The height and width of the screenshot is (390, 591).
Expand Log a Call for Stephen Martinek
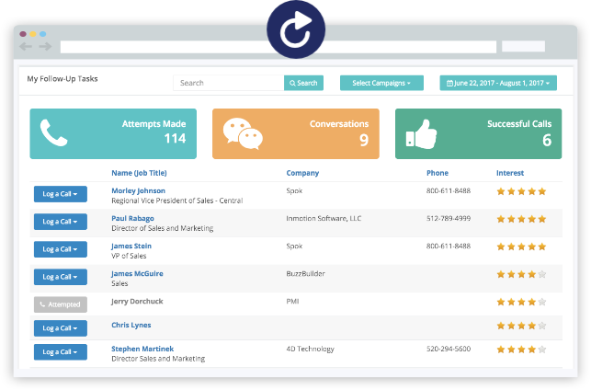(x=61, y=352)
